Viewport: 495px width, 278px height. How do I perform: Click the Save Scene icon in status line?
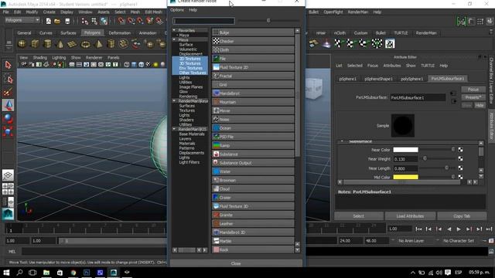tap(67, 21)
